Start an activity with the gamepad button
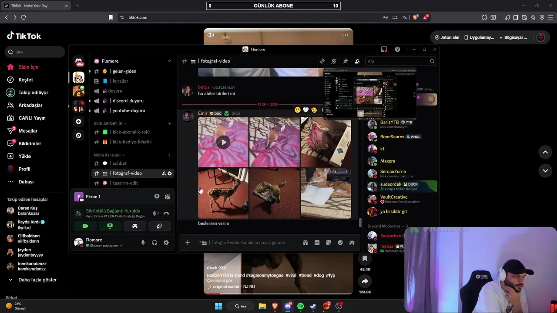Viewport: 557px width, 313px height. coord(135,226)
